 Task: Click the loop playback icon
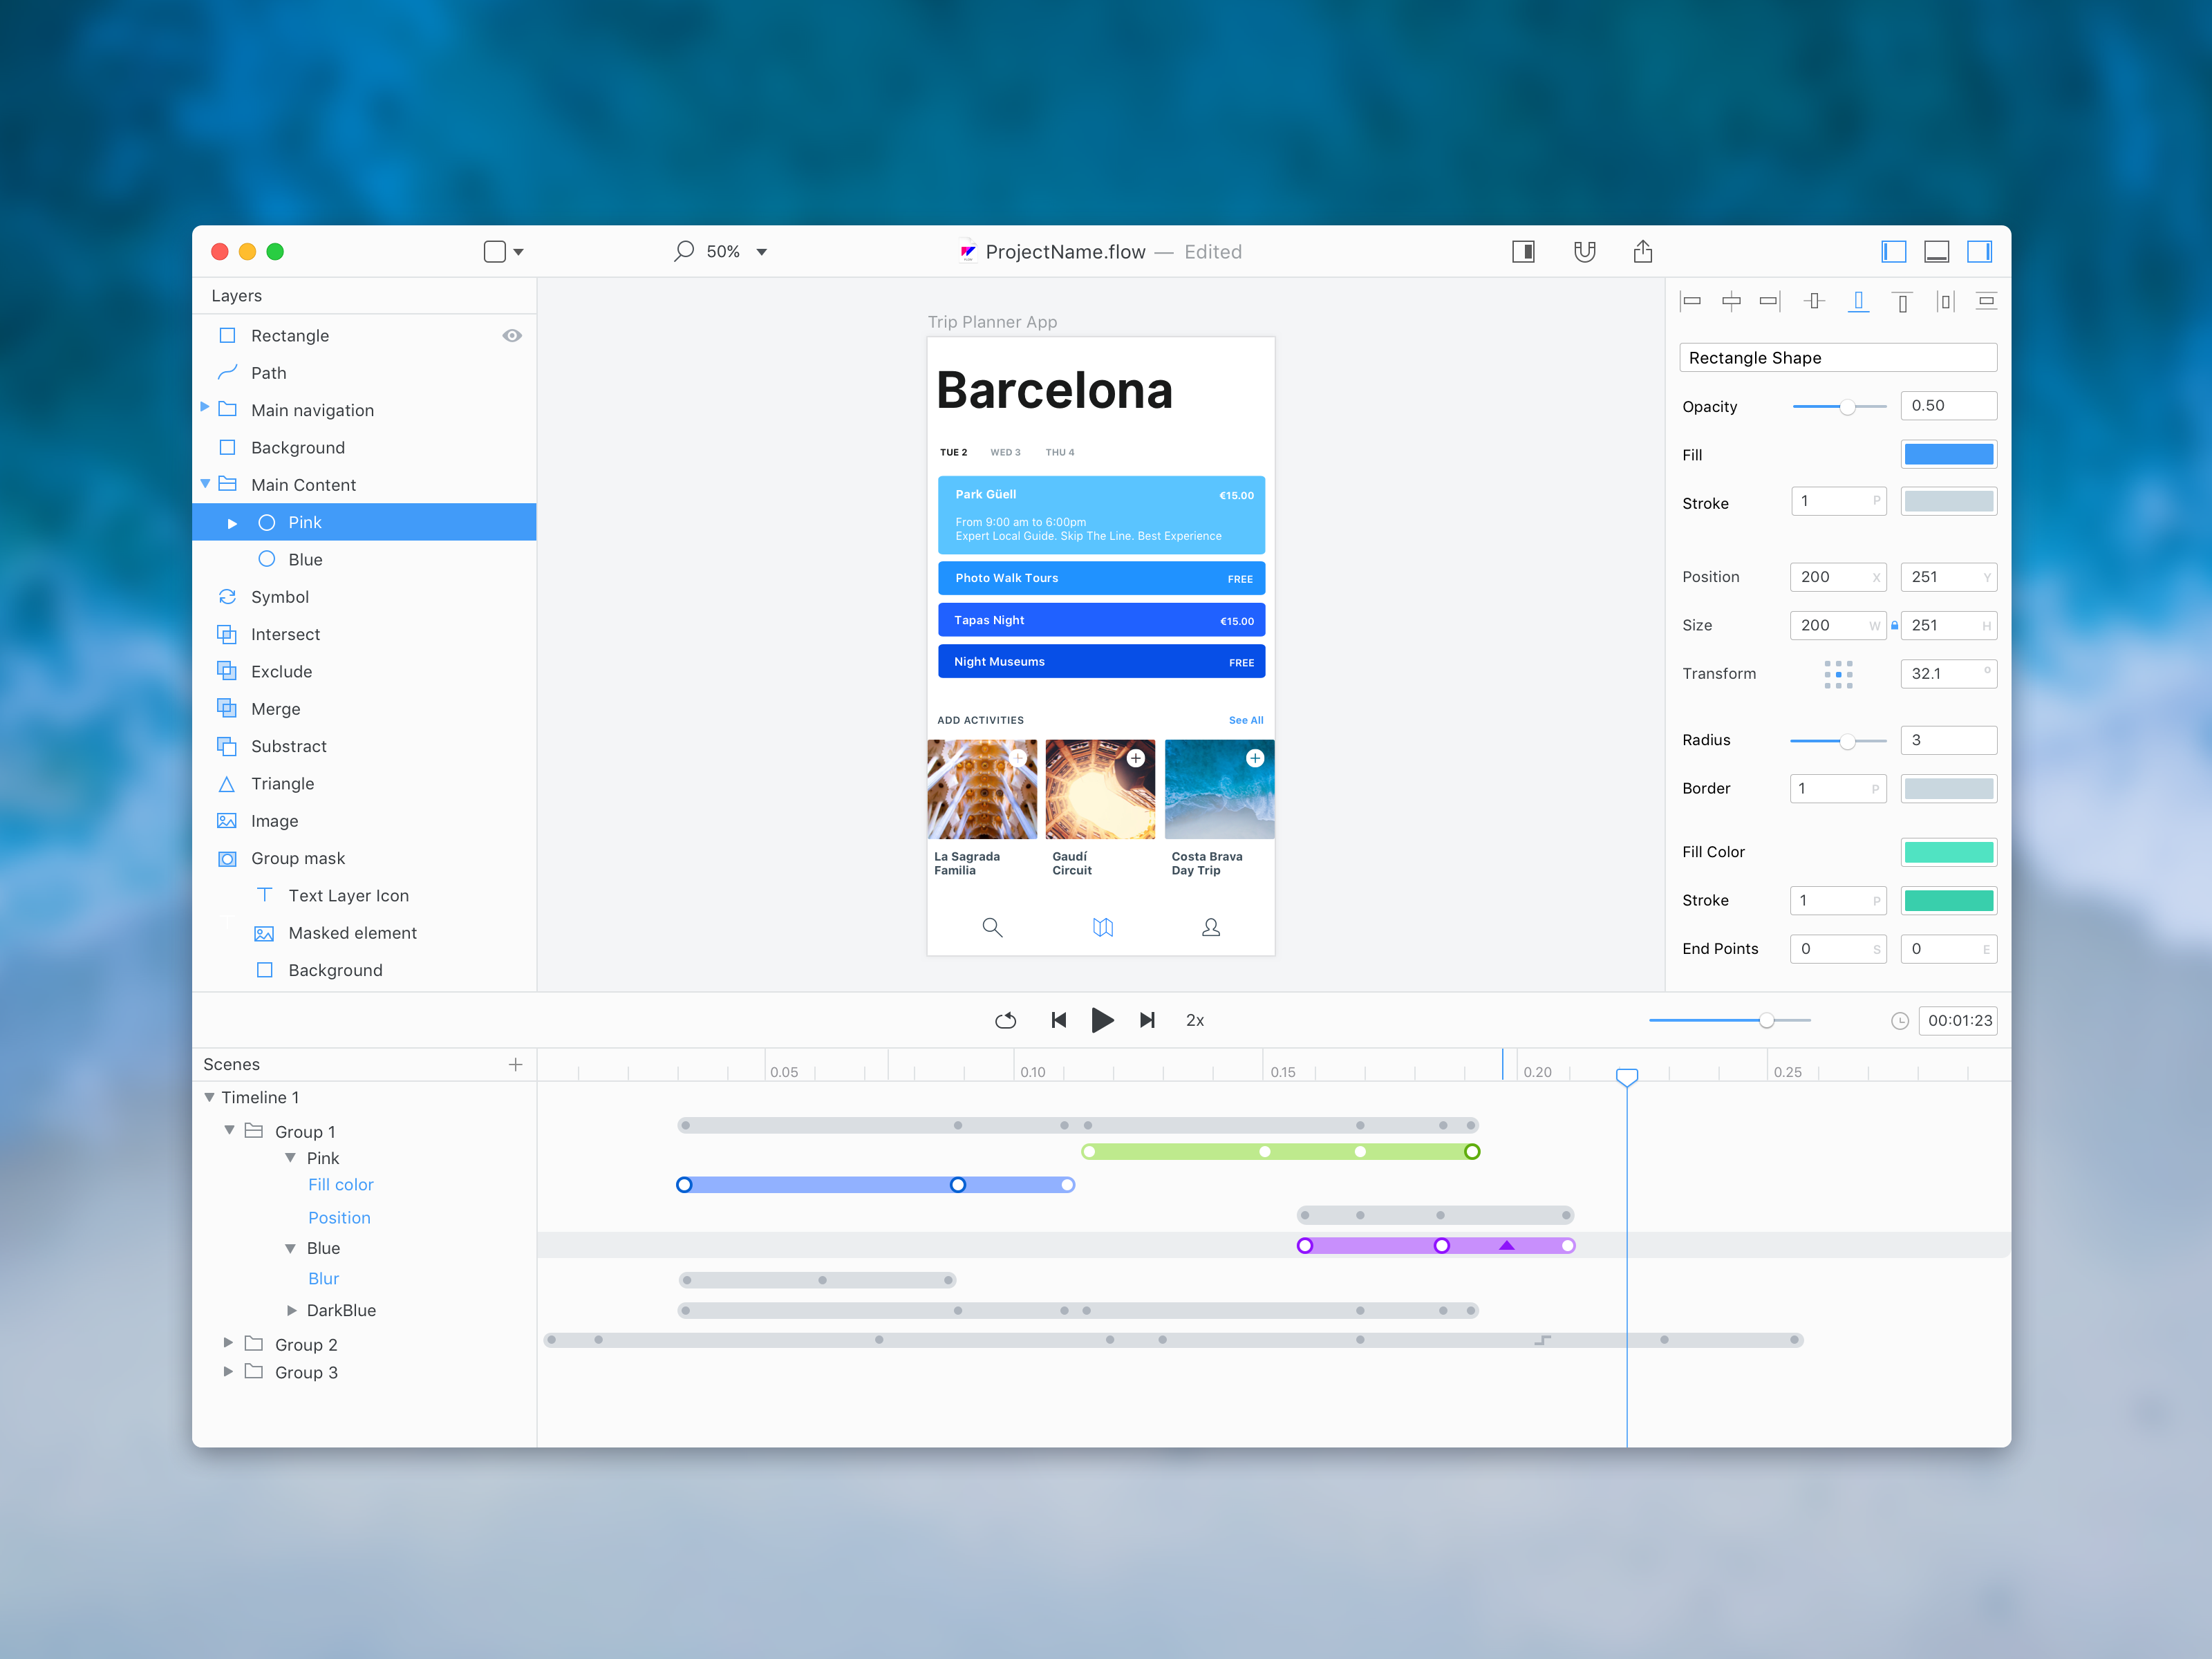1006,1020
